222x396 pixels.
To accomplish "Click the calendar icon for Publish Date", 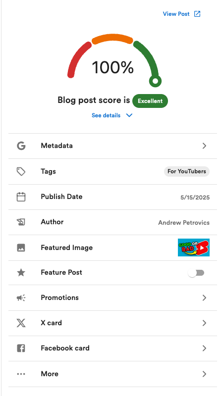I will pyautogui.click(x=21, y=197).
